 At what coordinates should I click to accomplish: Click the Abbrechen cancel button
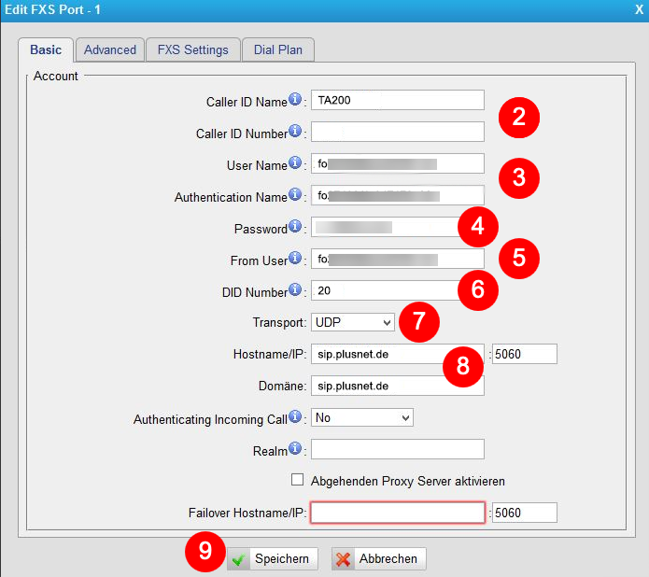(x=379, y=558)
